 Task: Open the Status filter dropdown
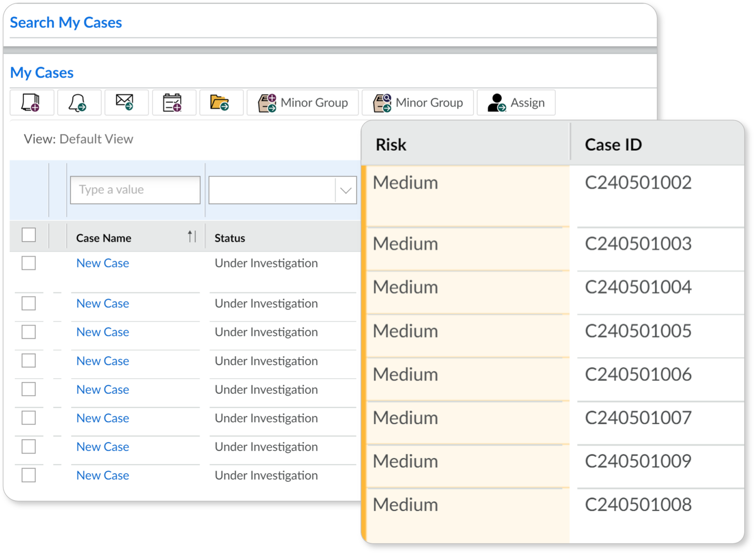click(345, 190)
